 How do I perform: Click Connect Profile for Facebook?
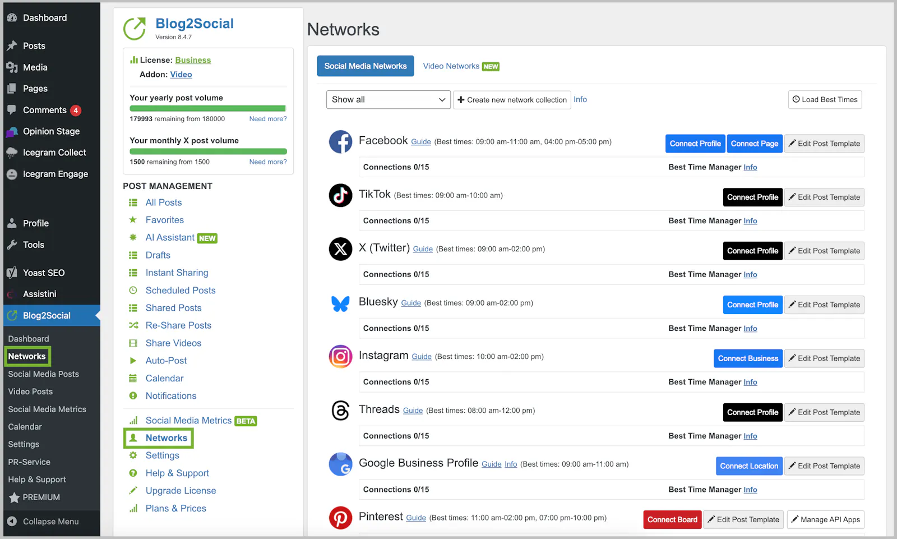point(695,144)
